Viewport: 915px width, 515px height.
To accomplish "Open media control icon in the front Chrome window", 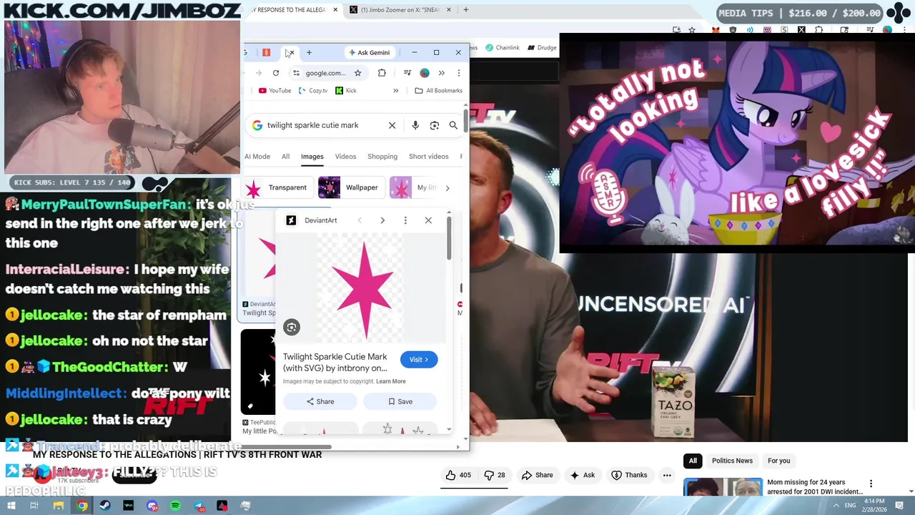I will tap(407, 73).
